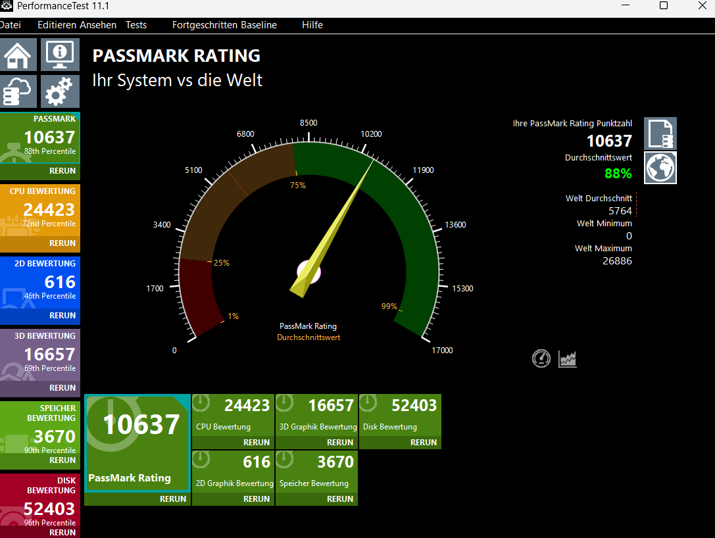Click RERUN on the 2D Graphik Bewertung tile
715x538 pixels.
[257, 499]
